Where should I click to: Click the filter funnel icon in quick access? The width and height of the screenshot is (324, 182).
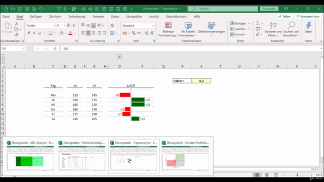(59, 9)
